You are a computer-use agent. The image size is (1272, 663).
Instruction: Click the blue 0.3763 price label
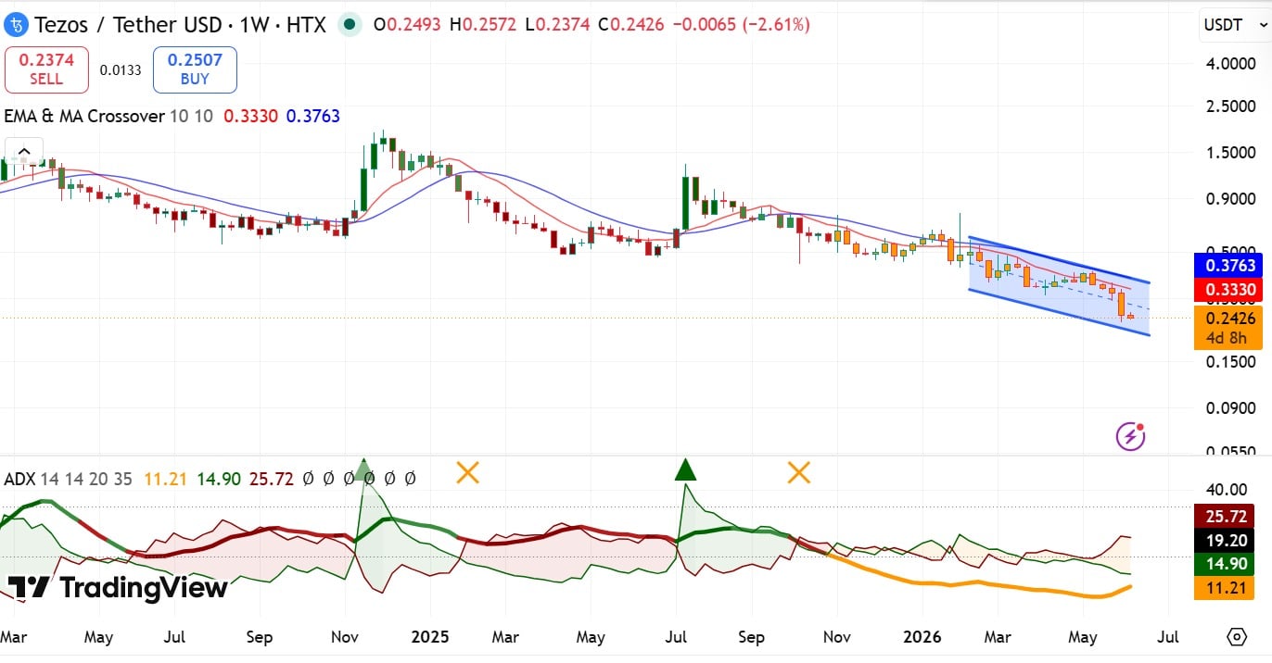pos(1230,266)
